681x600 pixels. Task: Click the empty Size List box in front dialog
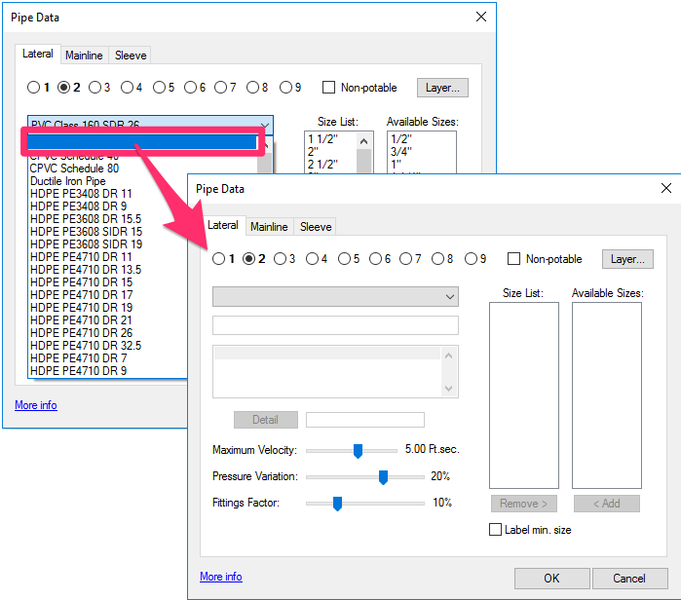pyautogui.click(x=524, y=395)
